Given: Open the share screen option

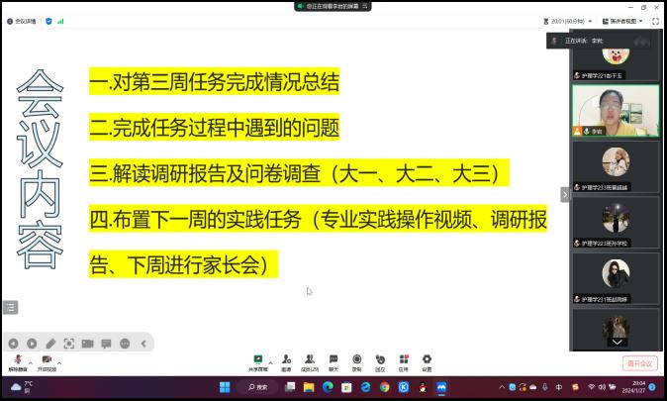Looking at the screenshot, I should click(258, 360).
